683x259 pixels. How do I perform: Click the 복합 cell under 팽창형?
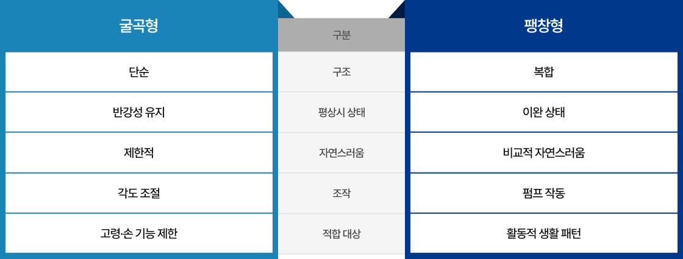tap(543, 72)
